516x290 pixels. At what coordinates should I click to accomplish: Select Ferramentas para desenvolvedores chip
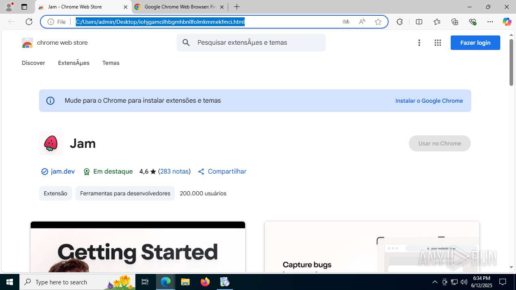[125, 193]
